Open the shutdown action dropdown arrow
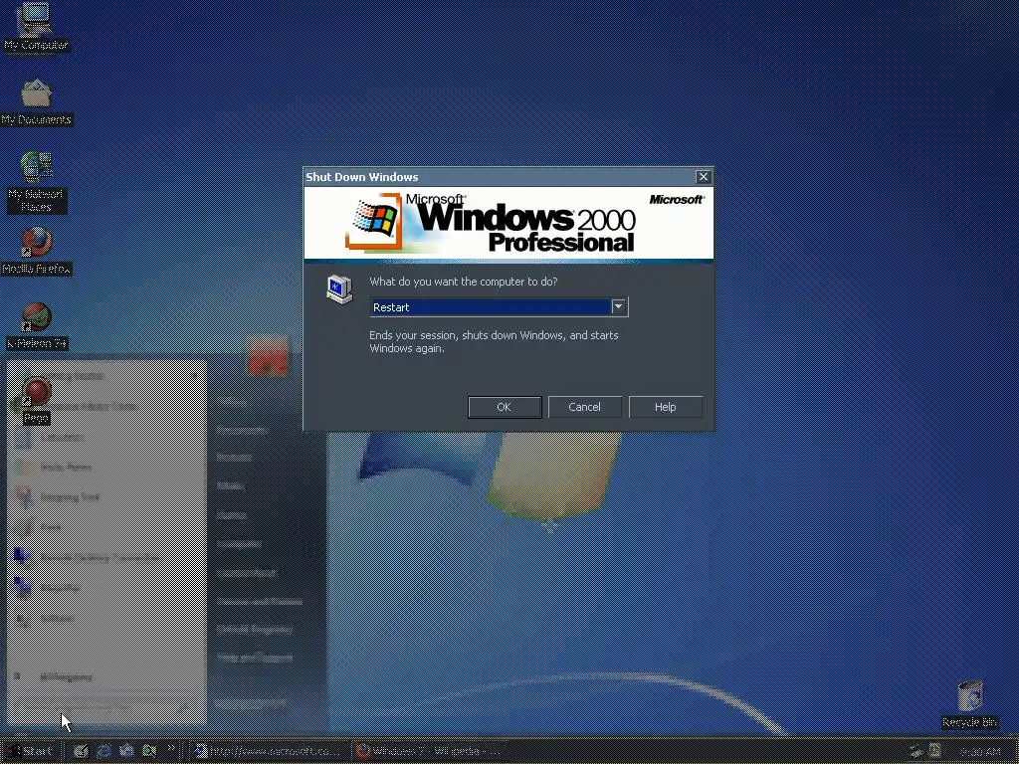 pyautogui.click(x=619, y=306)
